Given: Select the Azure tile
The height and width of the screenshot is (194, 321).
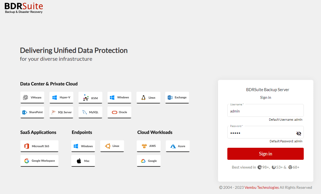Looking at the screenshot, I should click(178, 146).
